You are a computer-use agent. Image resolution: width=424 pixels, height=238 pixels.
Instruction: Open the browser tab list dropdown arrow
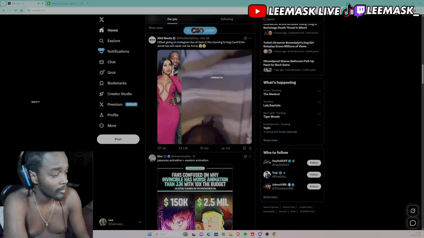tap(4, 3)
